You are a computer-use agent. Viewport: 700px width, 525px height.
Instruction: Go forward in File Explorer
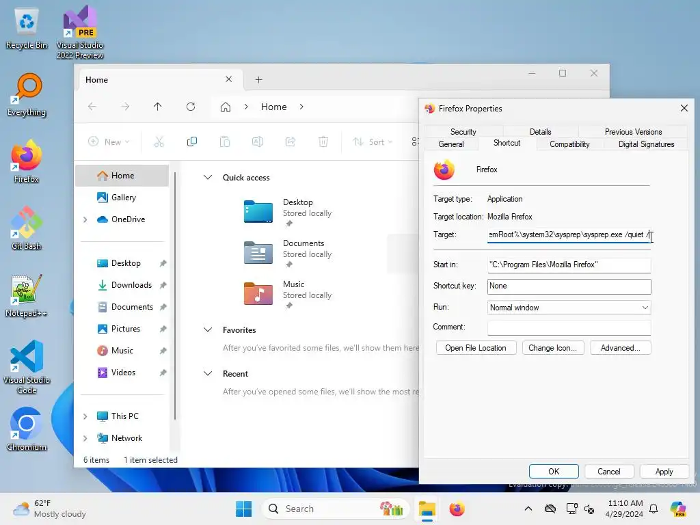click(x=126, y=107)
